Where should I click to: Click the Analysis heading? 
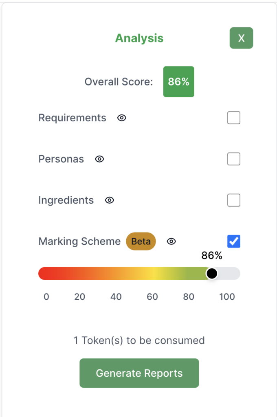coord(139,38)
